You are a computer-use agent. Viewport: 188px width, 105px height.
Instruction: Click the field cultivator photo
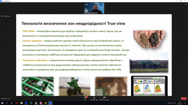point(149,63)
